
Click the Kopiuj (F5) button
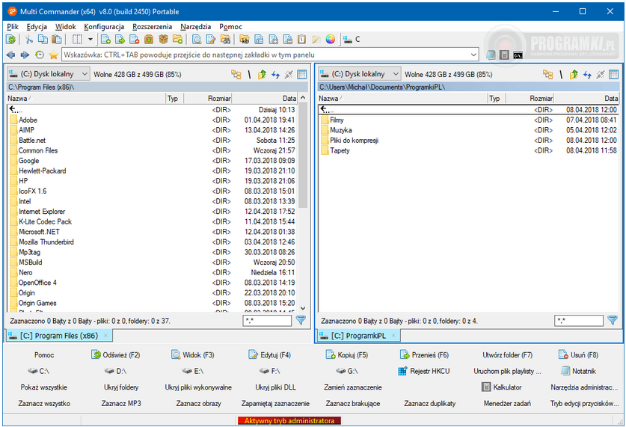346,354
